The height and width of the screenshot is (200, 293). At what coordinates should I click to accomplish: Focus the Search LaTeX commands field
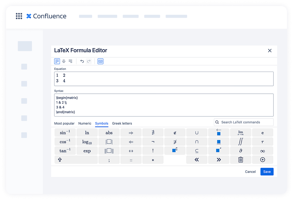244,122
